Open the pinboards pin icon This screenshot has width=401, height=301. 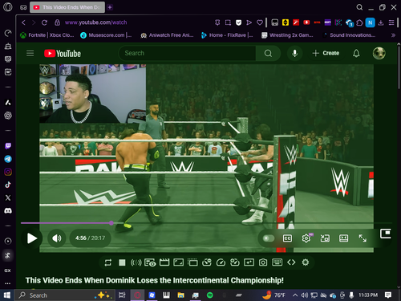[x=217, y=22]
